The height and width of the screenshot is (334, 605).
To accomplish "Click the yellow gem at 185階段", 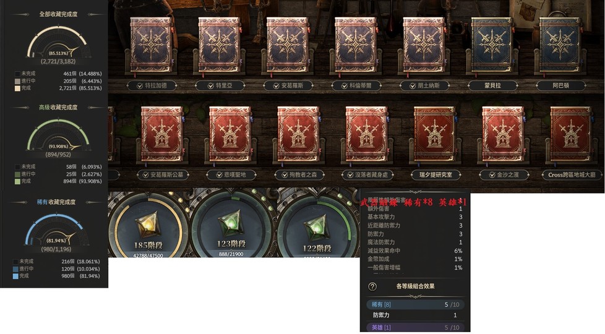I will [148, 226].
